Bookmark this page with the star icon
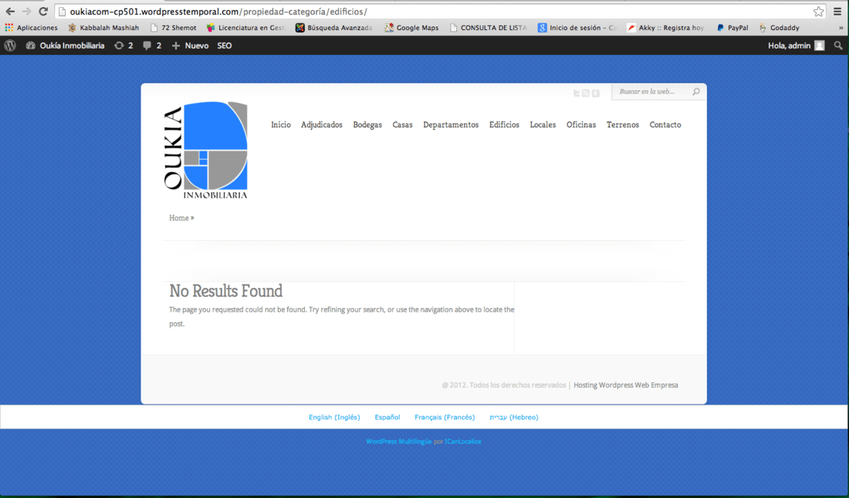Viewport: 849px width, 498px height. 819,12
